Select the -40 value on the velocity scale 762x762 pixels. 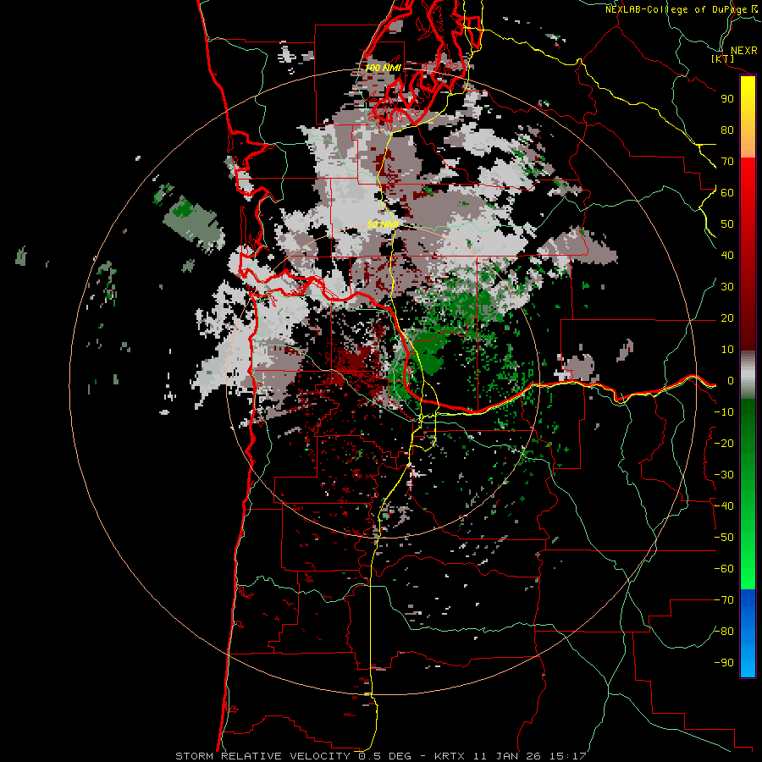tap(724, 506)
